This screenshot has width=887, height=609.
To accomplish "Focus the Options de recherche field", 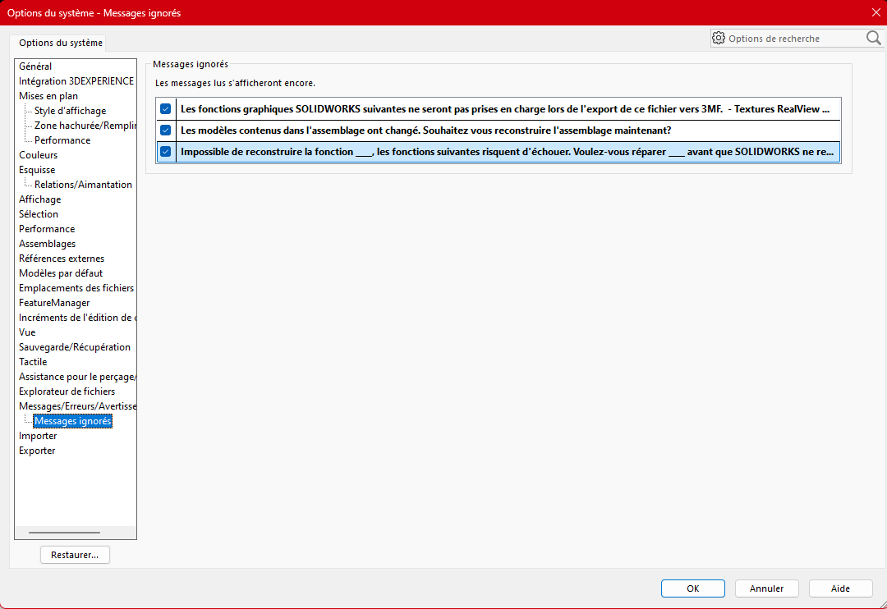I will pyautogui.click(x=795, y=39).
